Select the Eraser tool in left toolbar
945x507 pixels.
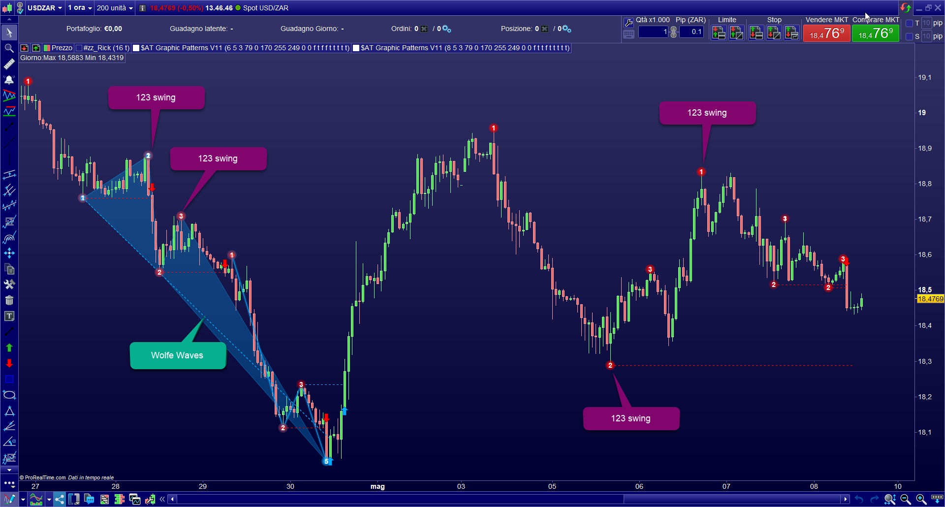(x=9, y=64)
